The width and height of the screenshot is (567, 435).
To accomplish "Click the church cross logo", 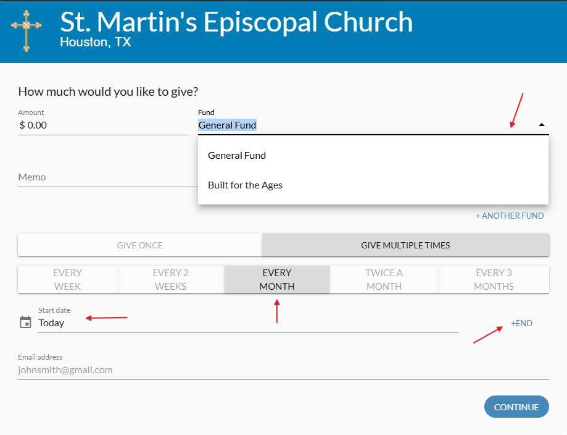I will point(27,31).
